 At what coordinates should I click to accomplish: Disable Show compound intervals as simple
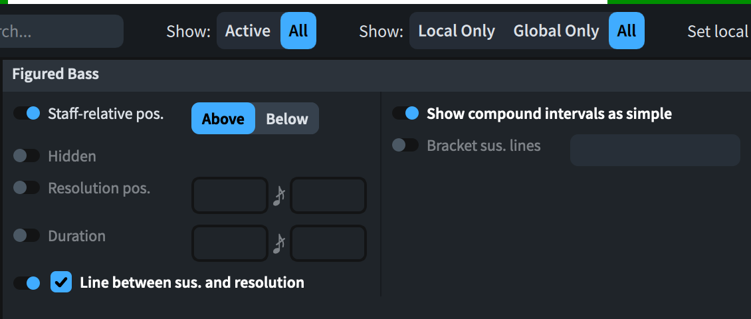point(405,114)
